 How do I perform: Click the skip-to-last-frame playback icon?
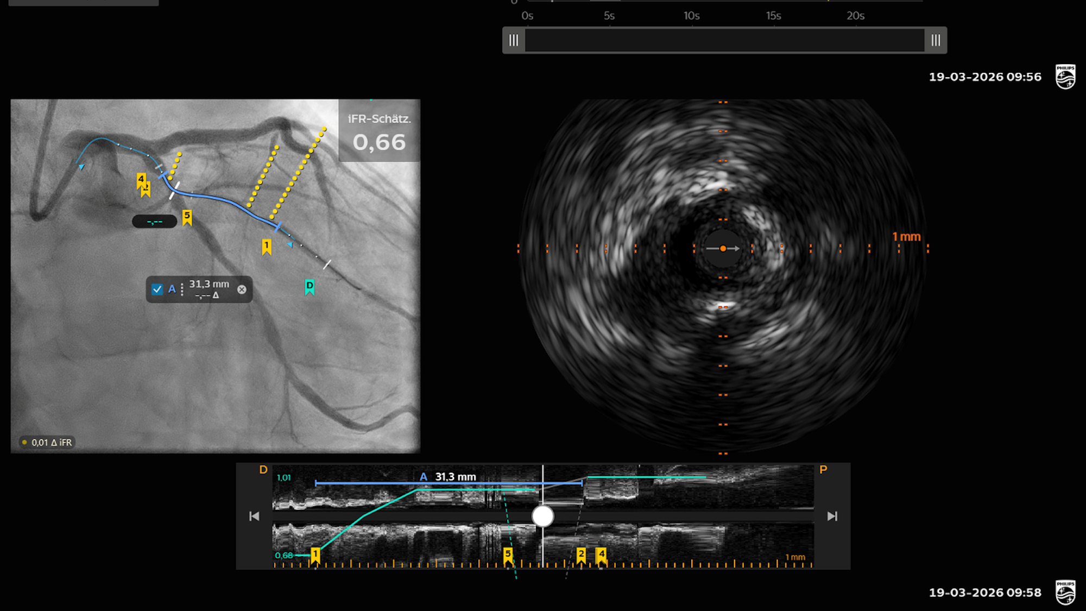831,516
